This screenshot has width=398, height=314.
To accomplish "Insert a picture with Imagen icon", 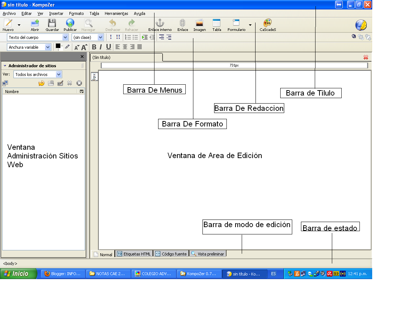I will point(200,23).
